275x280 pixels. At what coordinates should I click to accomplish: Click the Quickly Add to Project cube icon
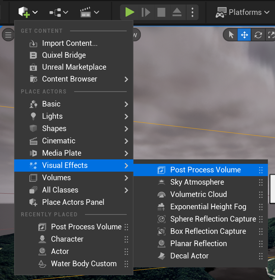(24, 12)
